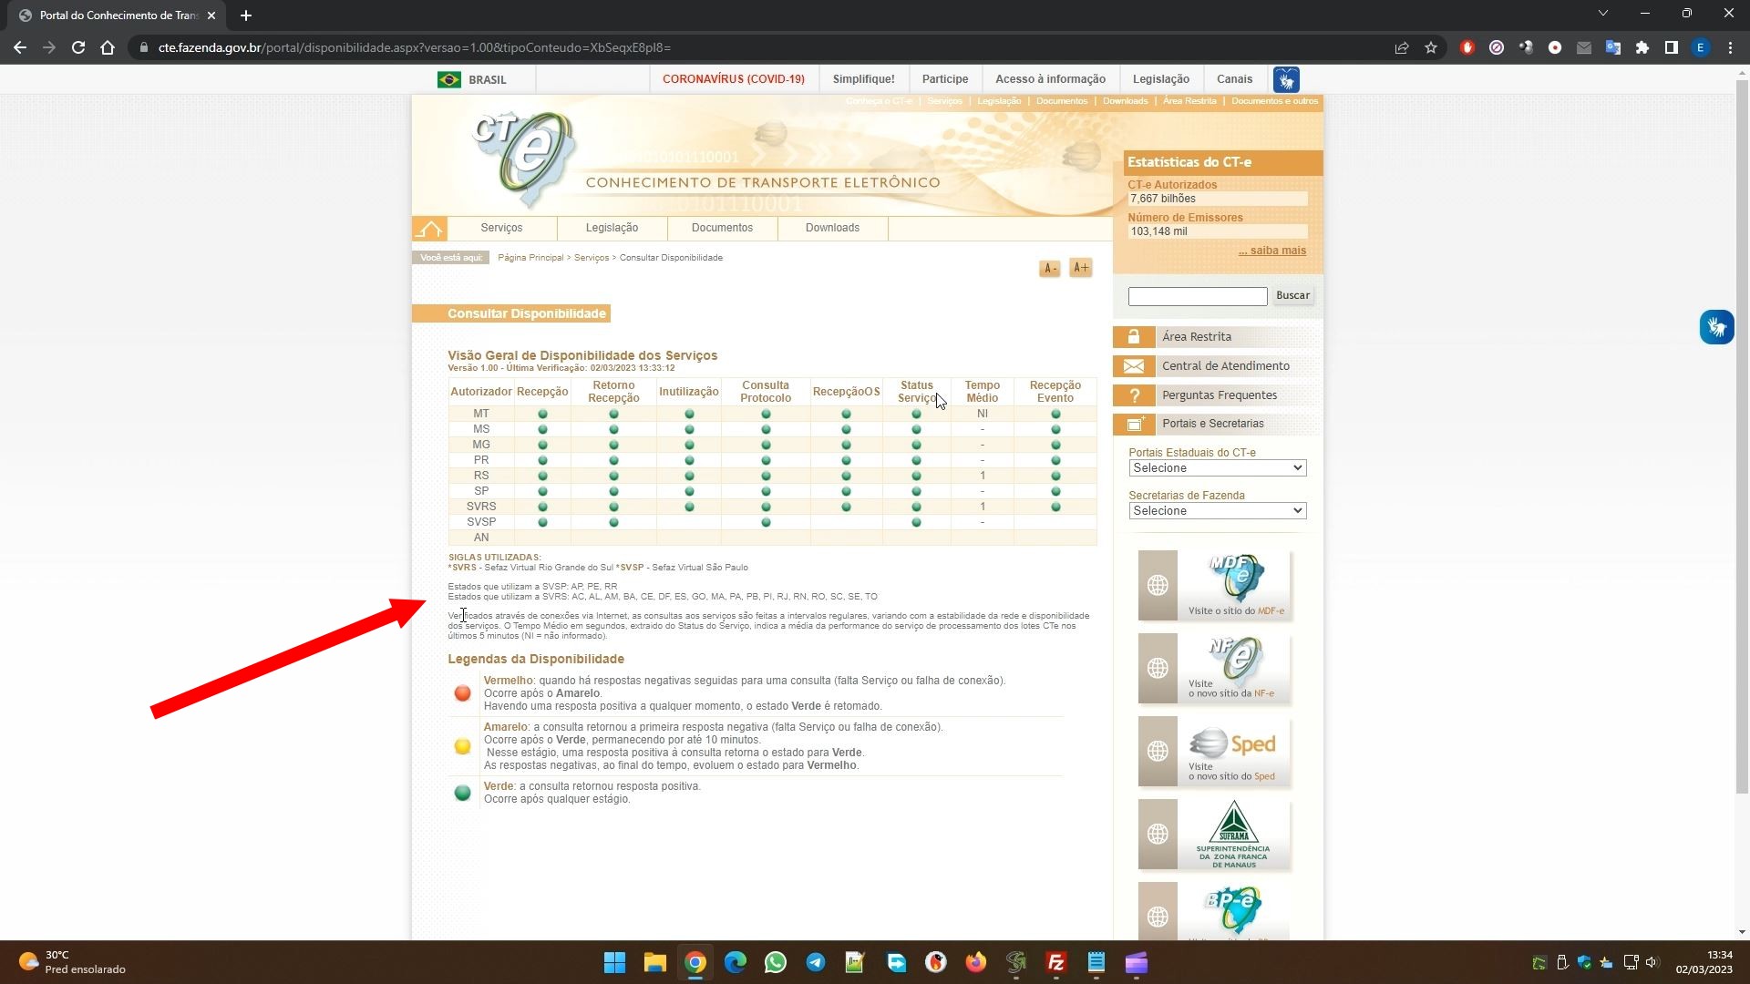Click the yellow Amarelo legend indicator

tap(462, 746)
